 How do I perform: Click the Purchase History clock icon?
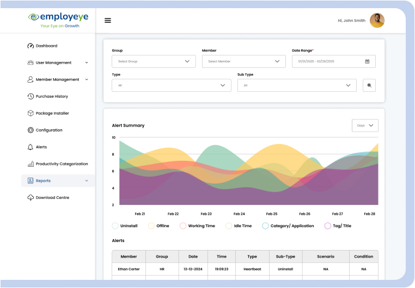point(30,96)
